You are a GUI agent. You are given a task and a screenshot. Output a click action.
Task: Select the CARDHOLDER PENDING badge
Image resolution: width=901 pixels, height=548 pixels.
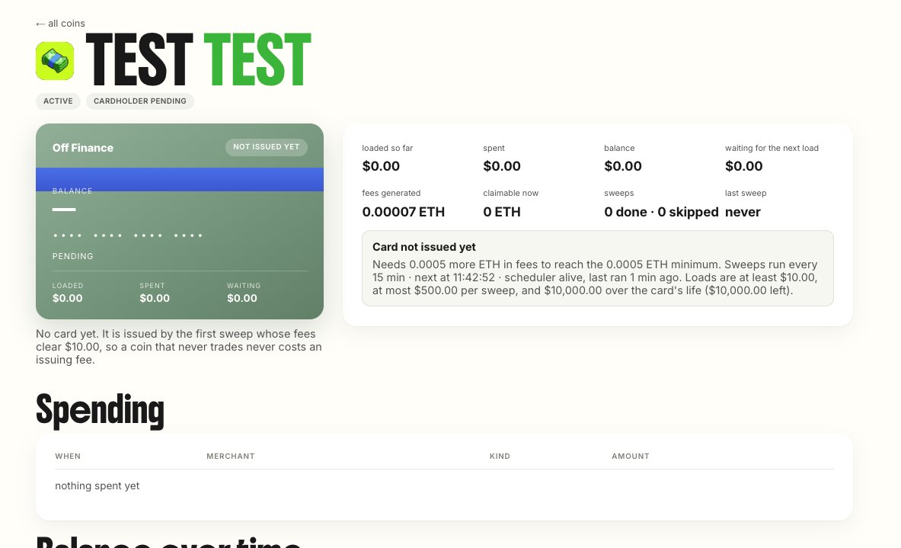point(140,101)
